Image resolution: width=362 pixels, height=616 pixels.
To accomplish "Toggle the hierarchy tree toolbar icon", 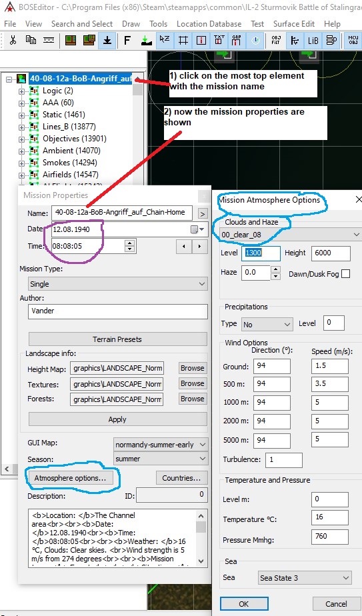I will tap(294, 41).
